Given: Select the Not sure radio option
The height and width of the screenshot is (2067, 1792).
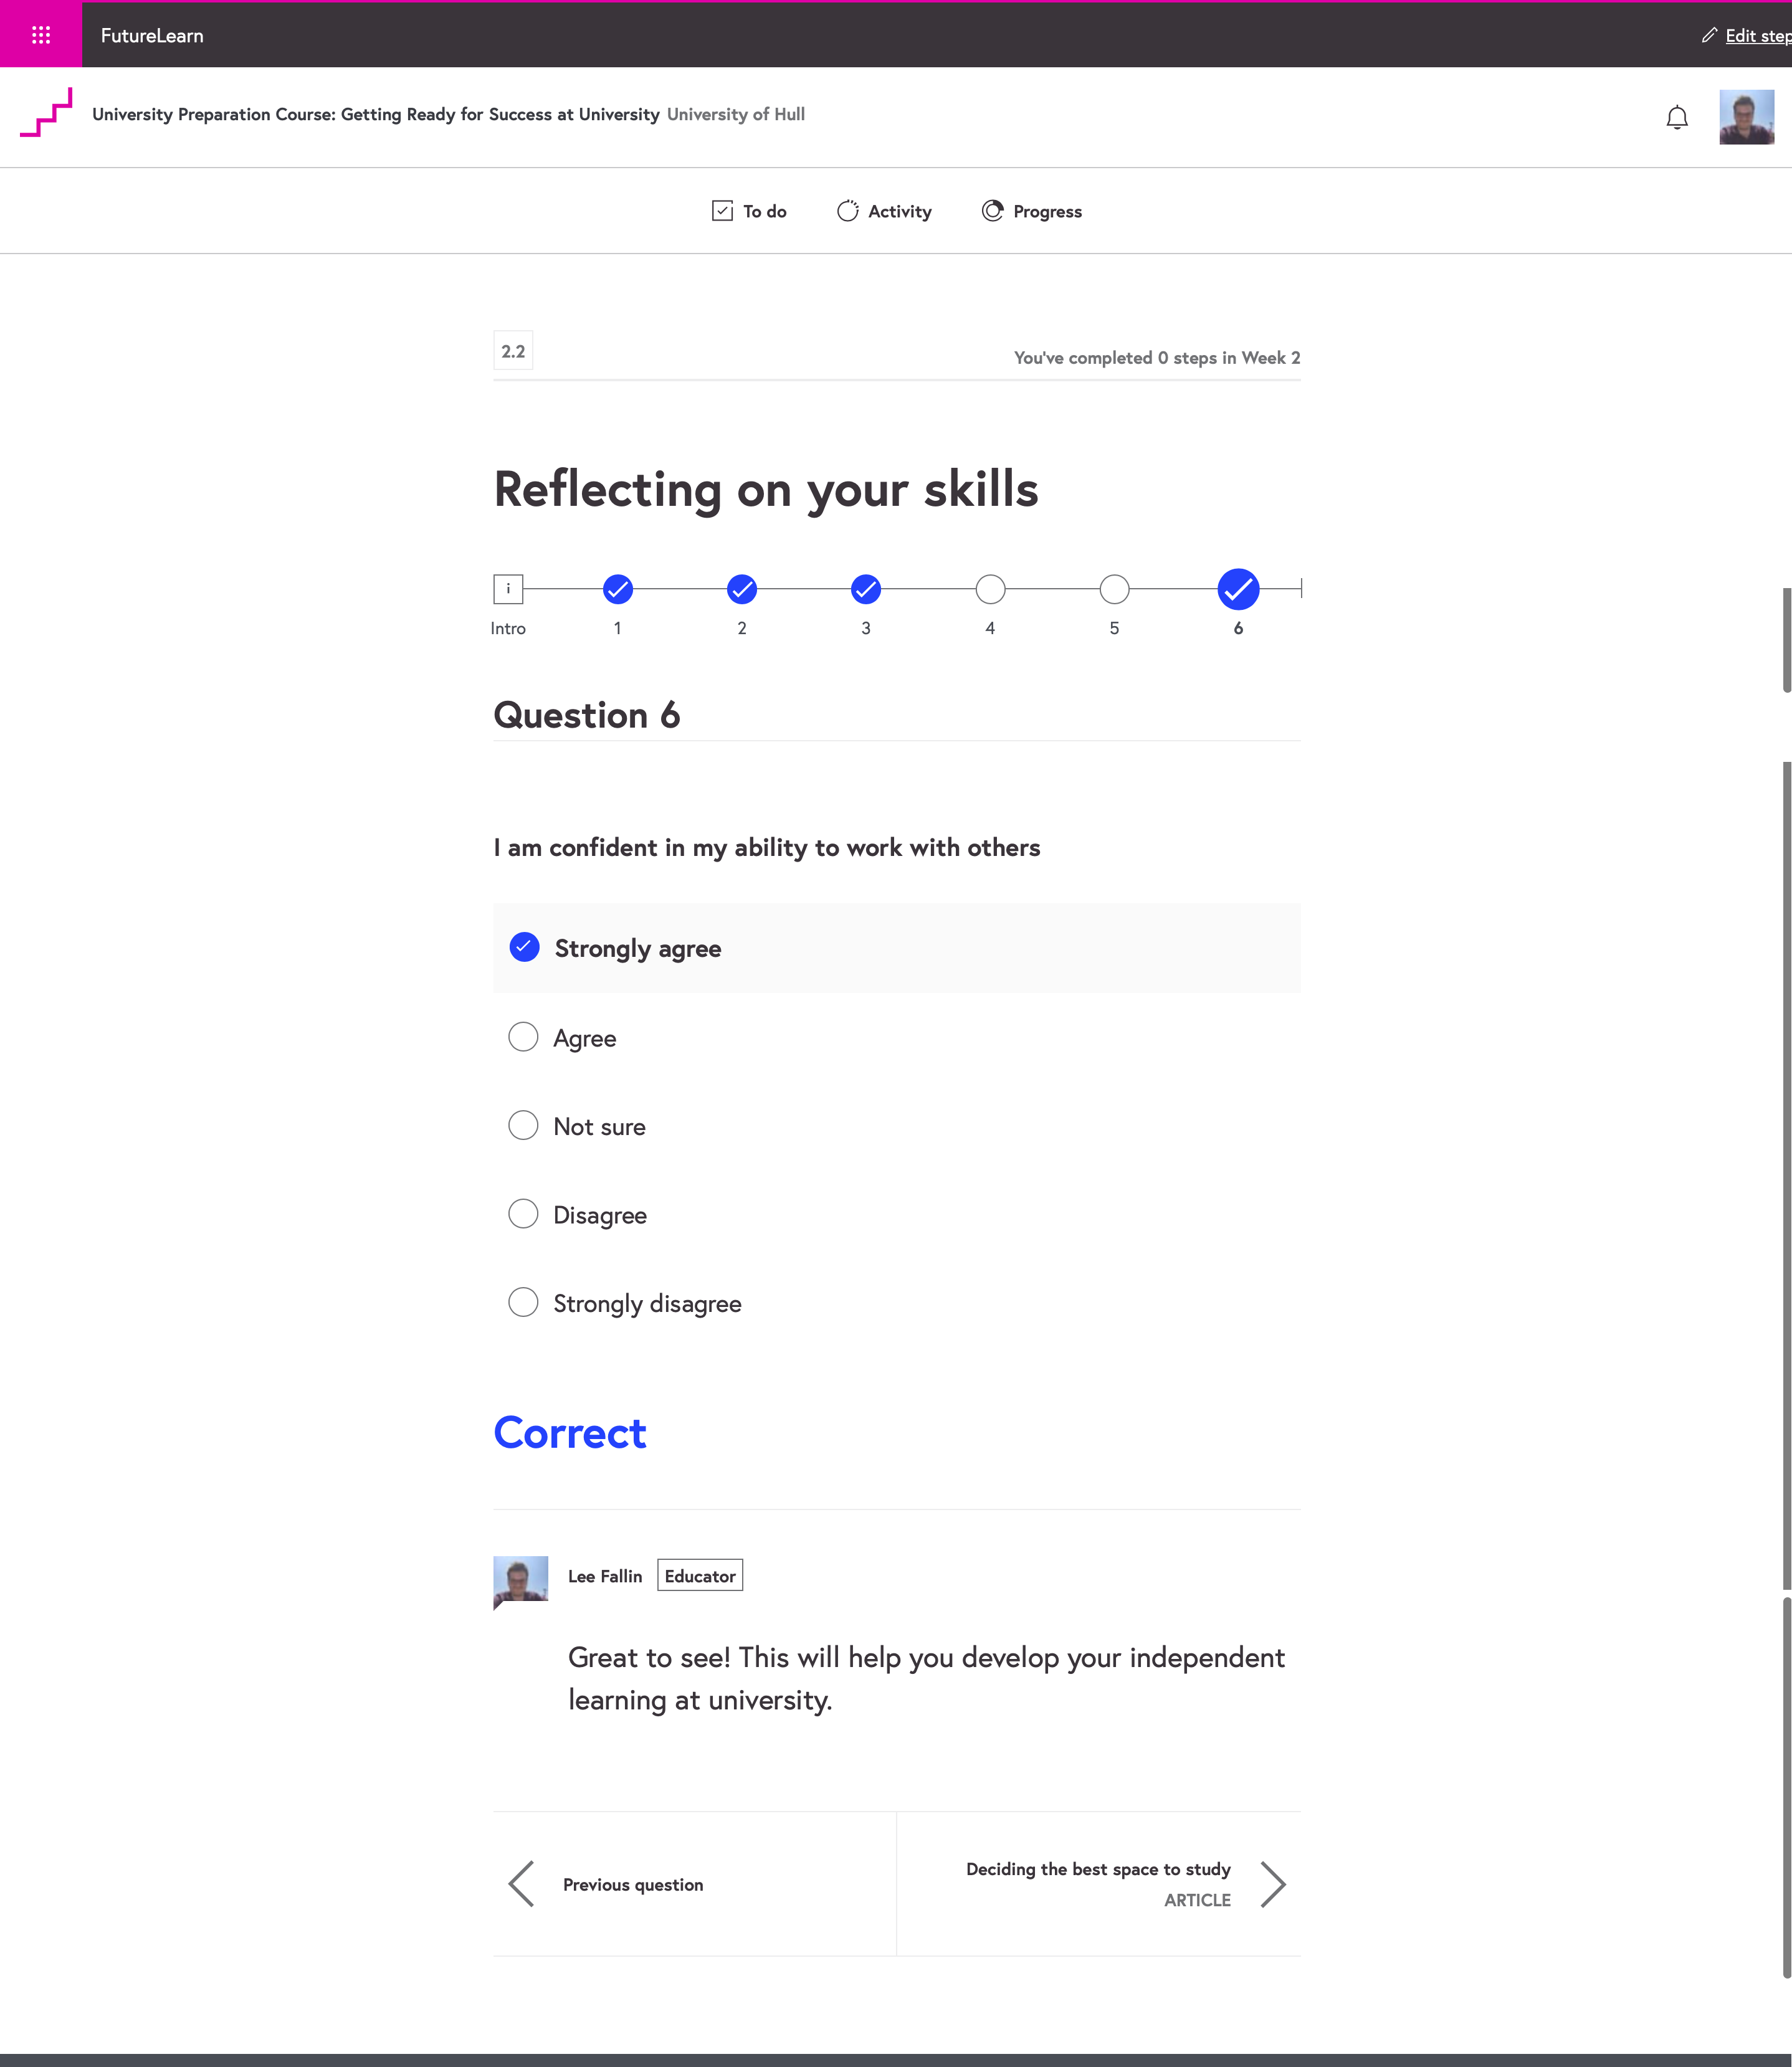Looking at the screenshot, I should [x=523, y=1126].
